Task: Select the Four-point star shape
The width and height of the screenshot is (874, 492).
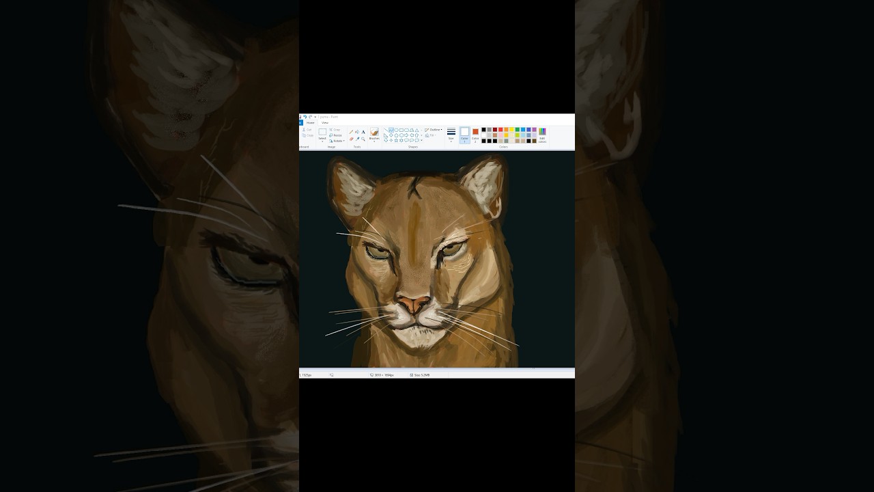Action: click(x=391, y=140)
